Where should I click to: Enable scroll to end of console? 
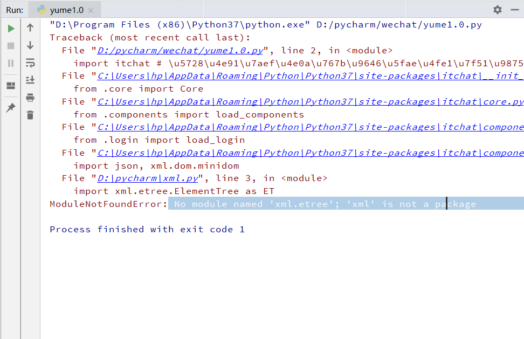30,80
